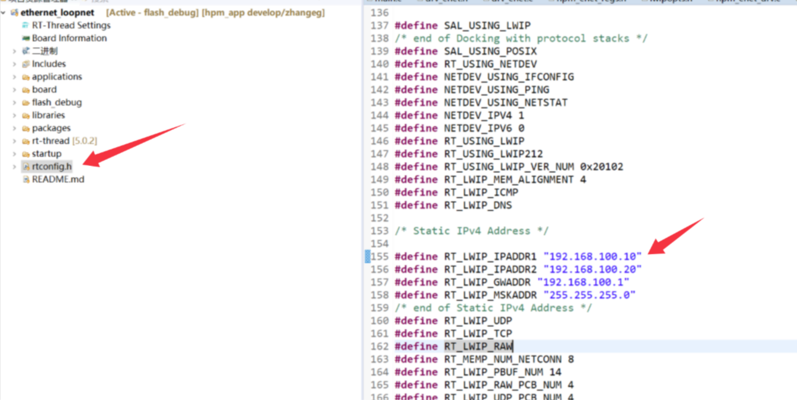
Task: Click the 'Static IPv4 Address' comment on line 153
Action: [472, 231]
